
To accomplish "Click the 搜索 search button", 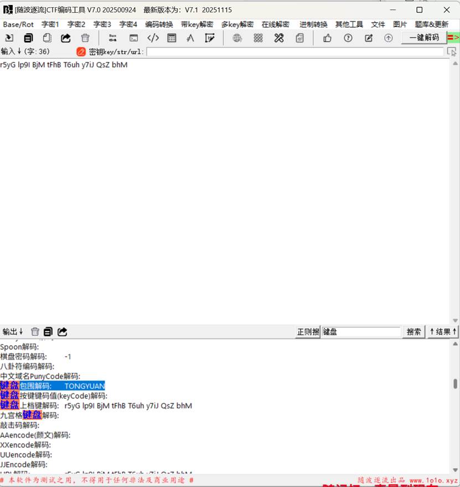I will (x=413, y=331).
